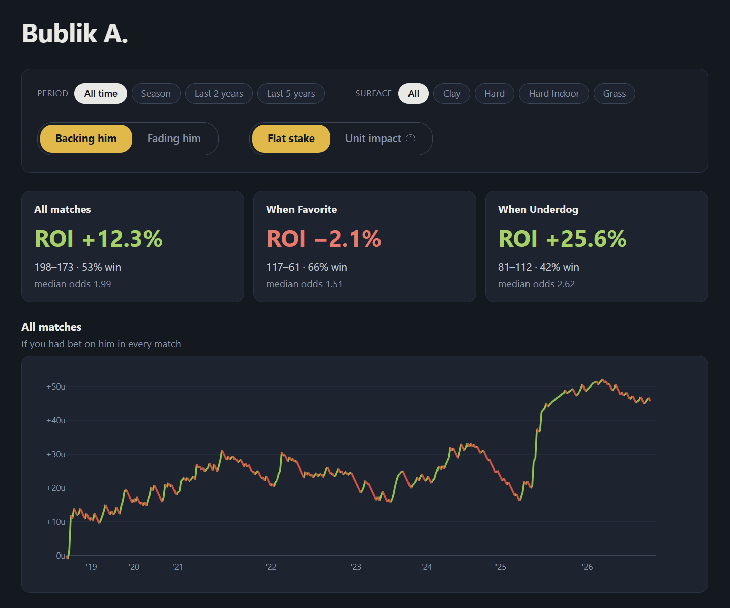Click the 81–112 · 42% win record

pos(539,267)
